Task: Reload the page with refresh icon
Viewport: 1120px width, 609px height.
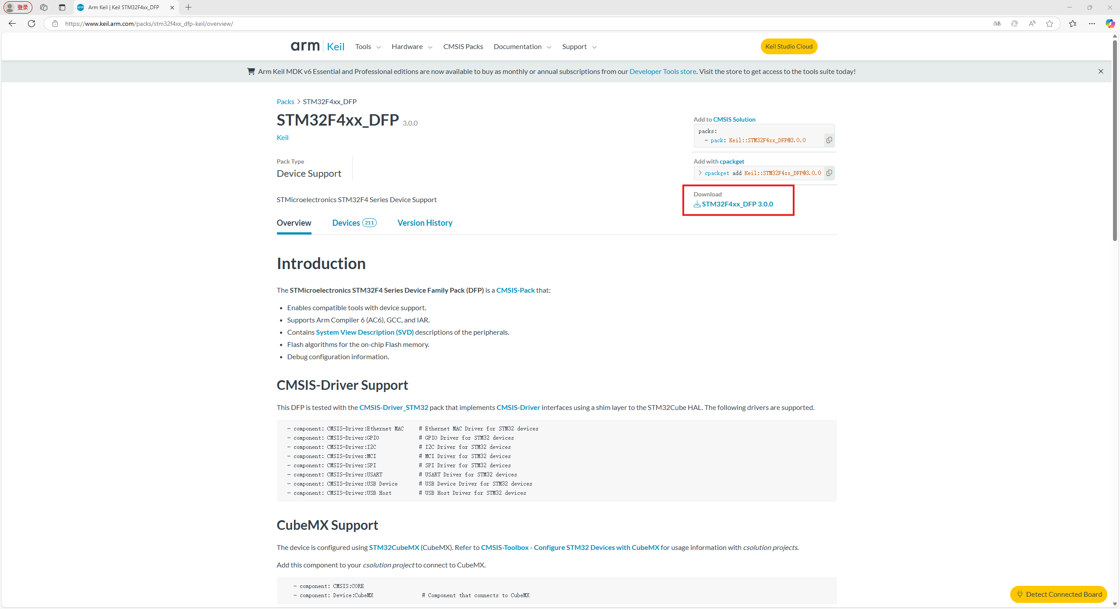Action: [31, 24]
